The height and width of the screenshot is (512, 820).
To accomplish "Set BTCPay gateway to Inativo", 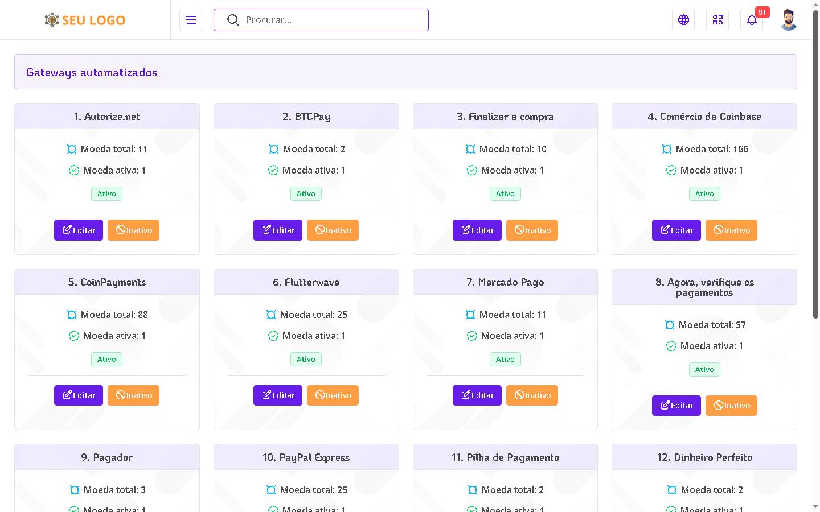I will coord(333,230).
